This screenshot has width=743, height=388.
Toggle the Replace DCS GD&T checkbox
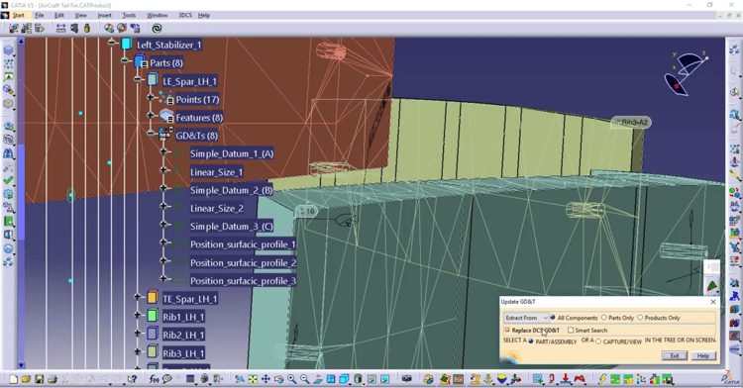coord(507,330)
